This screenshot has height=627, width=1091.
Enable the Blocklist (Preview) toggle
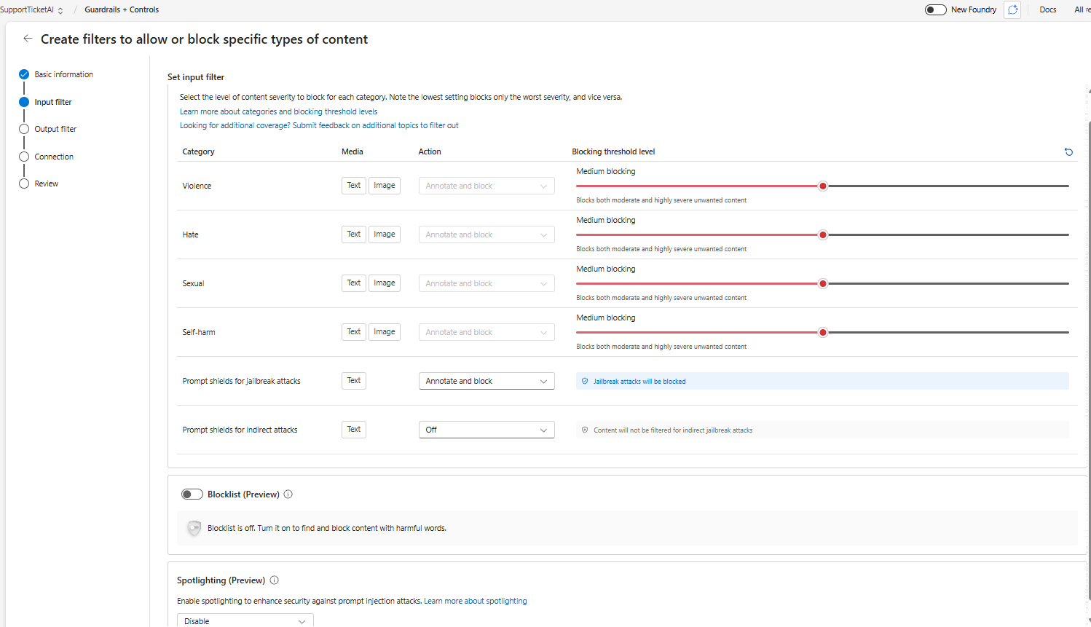192,494
